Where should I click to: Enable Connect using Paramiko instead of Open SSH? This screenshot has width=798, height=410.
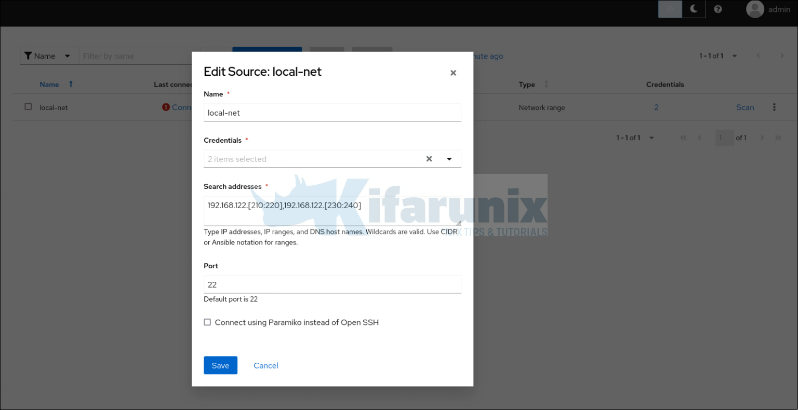pyautogui.click(x=207, y=322)
